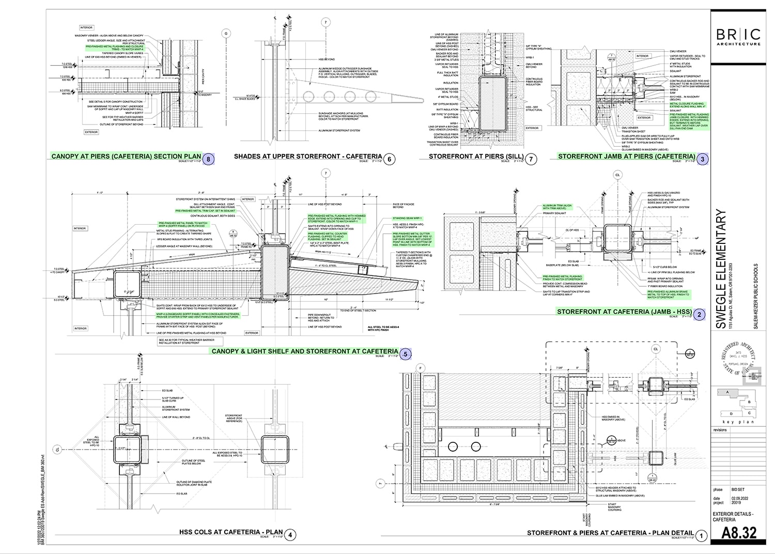Click highlighted Aluminum Trim align note
775x554 pixels.
[x=557, y=207]
